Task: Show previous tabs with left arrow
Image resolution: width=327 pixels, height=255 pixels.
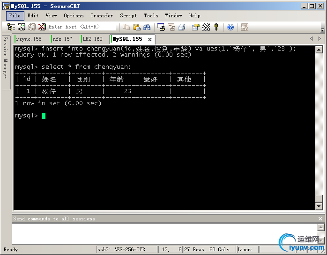Action: point(312,38)
